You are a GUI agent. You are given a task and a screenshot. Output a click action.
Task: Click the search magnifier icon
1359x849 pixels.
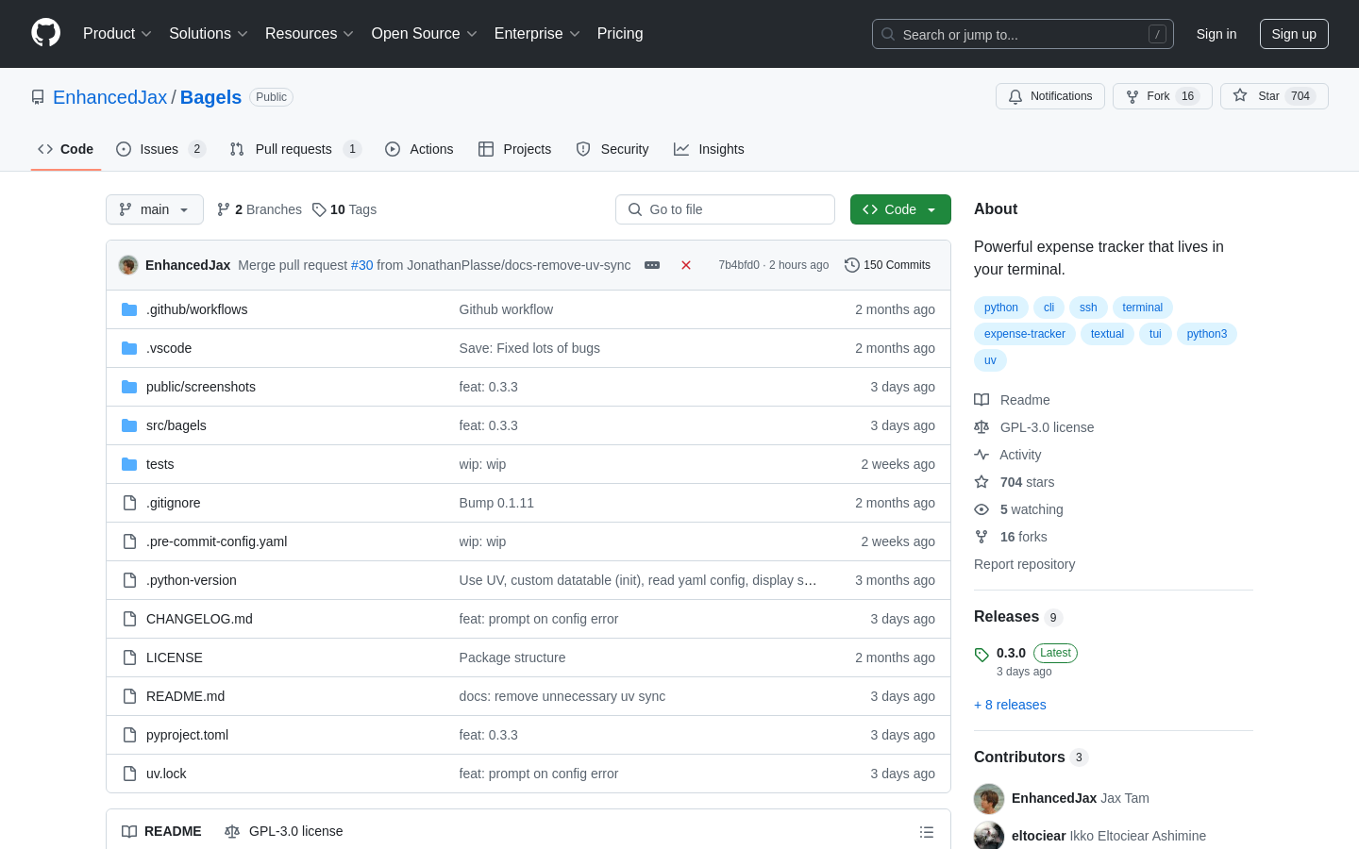(x=888, y=34)
